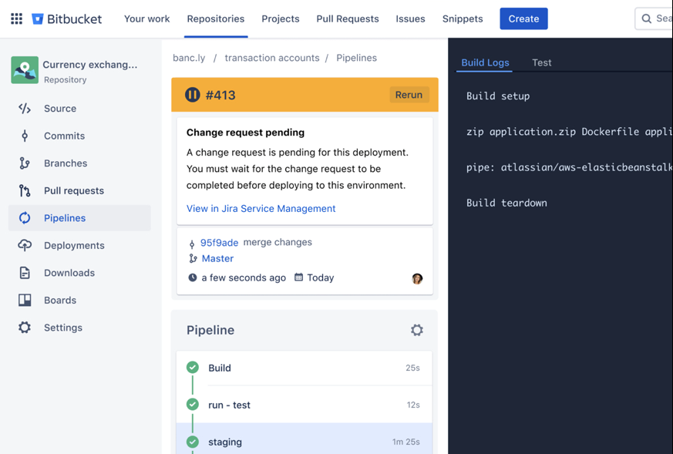
Task: Click the Build setup log line
Action: click(x=498, y=96)
